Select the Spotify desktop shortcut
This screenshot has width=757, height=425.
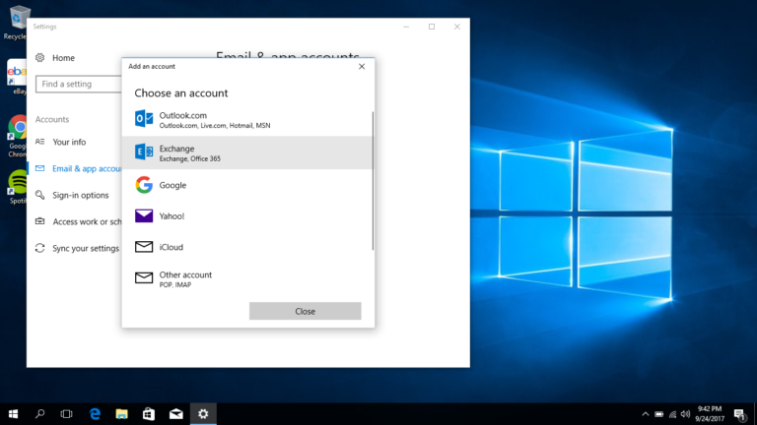coord(18,187)
